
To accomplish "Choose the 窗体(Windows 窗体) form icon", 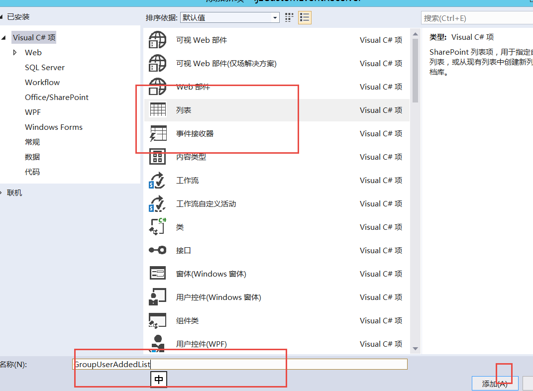I will (158, 274).
